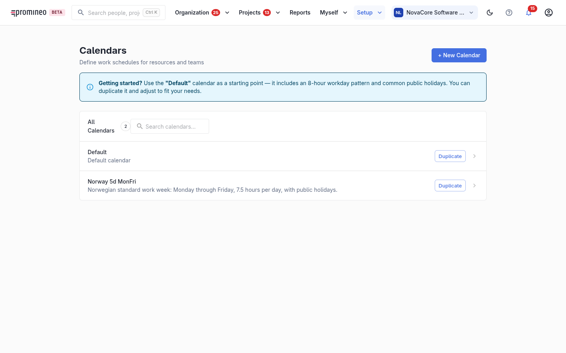The height and width of the screenshot is (353, 566).
Task: Focus the Search calendars input field
Action: (170, 126)
